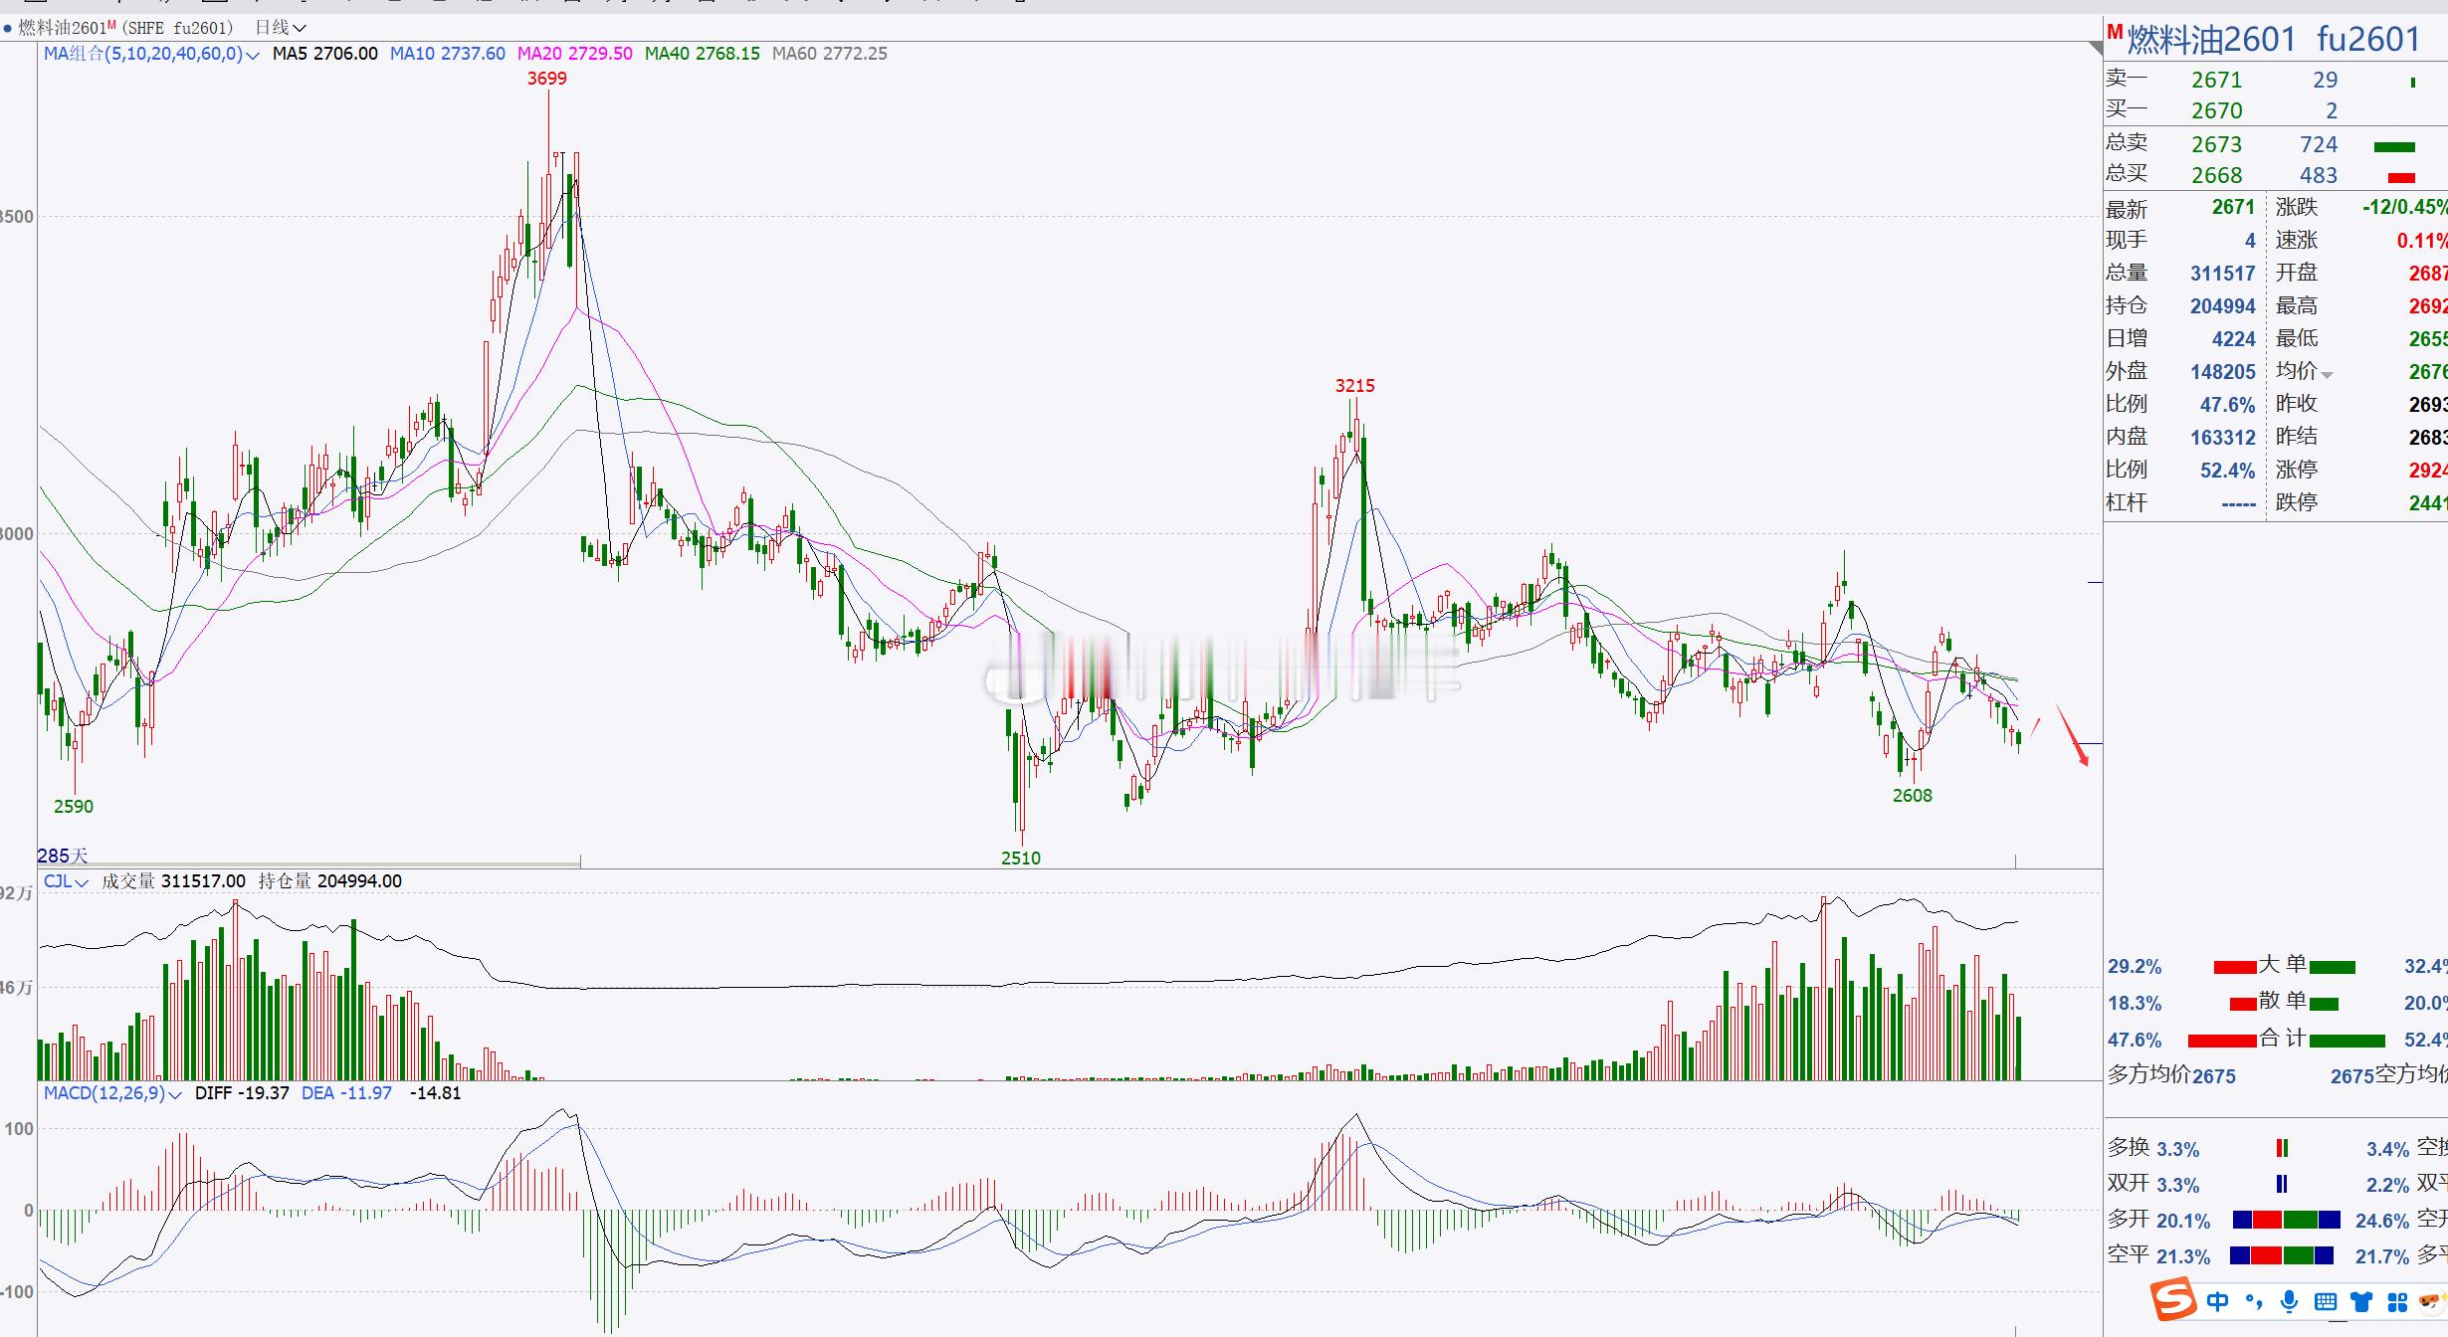Image resolution: width=2448 pixels, height=1337 pixels.
Task: Click the 燃料油2601 fu2601 quote title
Action: click(2274, 40)
